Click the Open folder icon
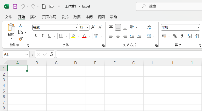Viewport: 202px width, 111px height. [51, 6]
